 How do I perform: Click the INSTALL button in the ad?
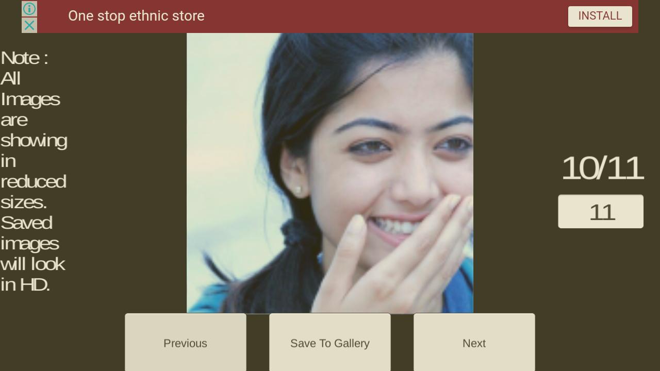[x=600, y=16]
